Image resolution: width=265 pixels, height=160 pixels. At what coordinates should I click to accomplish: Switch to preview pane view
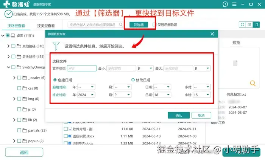click(256, 25)
